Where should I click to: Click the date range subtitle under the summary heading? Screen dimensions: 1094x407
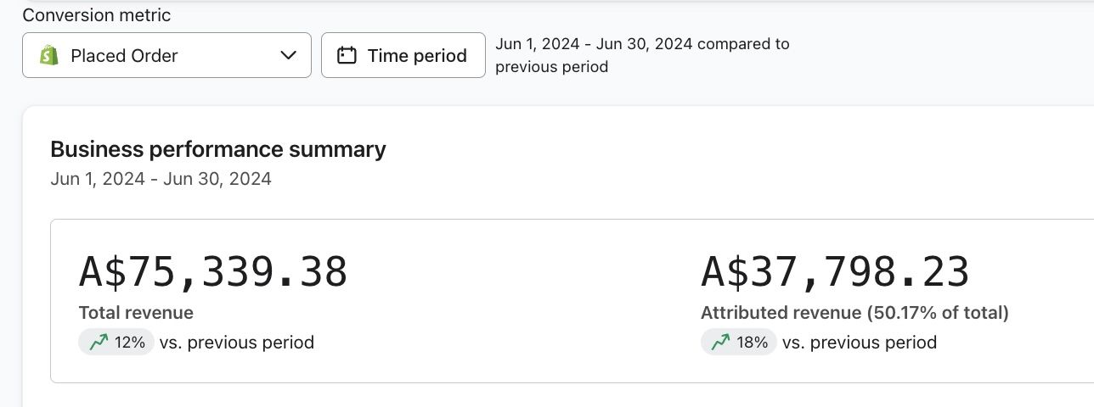[x=161, y=179]
